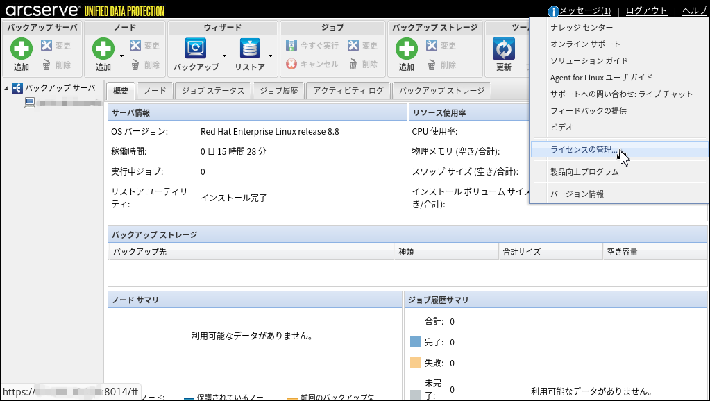Open ナレッジ センター menu entry

pyautogui.click(x=582, y=28)
